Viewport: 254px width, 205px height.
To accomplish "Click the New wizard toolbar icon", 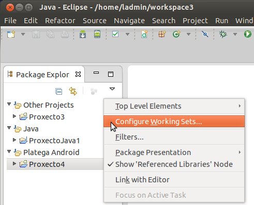I will [x=11, y=34].
